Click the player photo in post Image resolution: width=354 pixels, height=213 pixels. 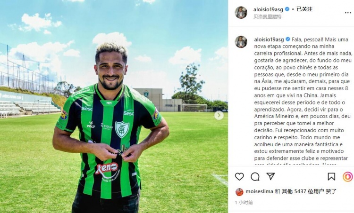(x=114, y=106)
